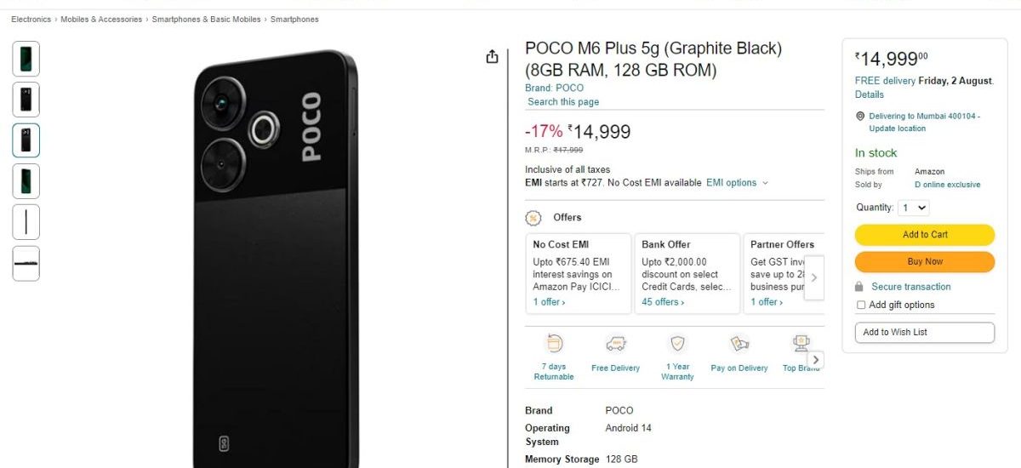
Task: Click the Top Brand trophy icon
Action: pyautogui.click(x=801, y=344)
